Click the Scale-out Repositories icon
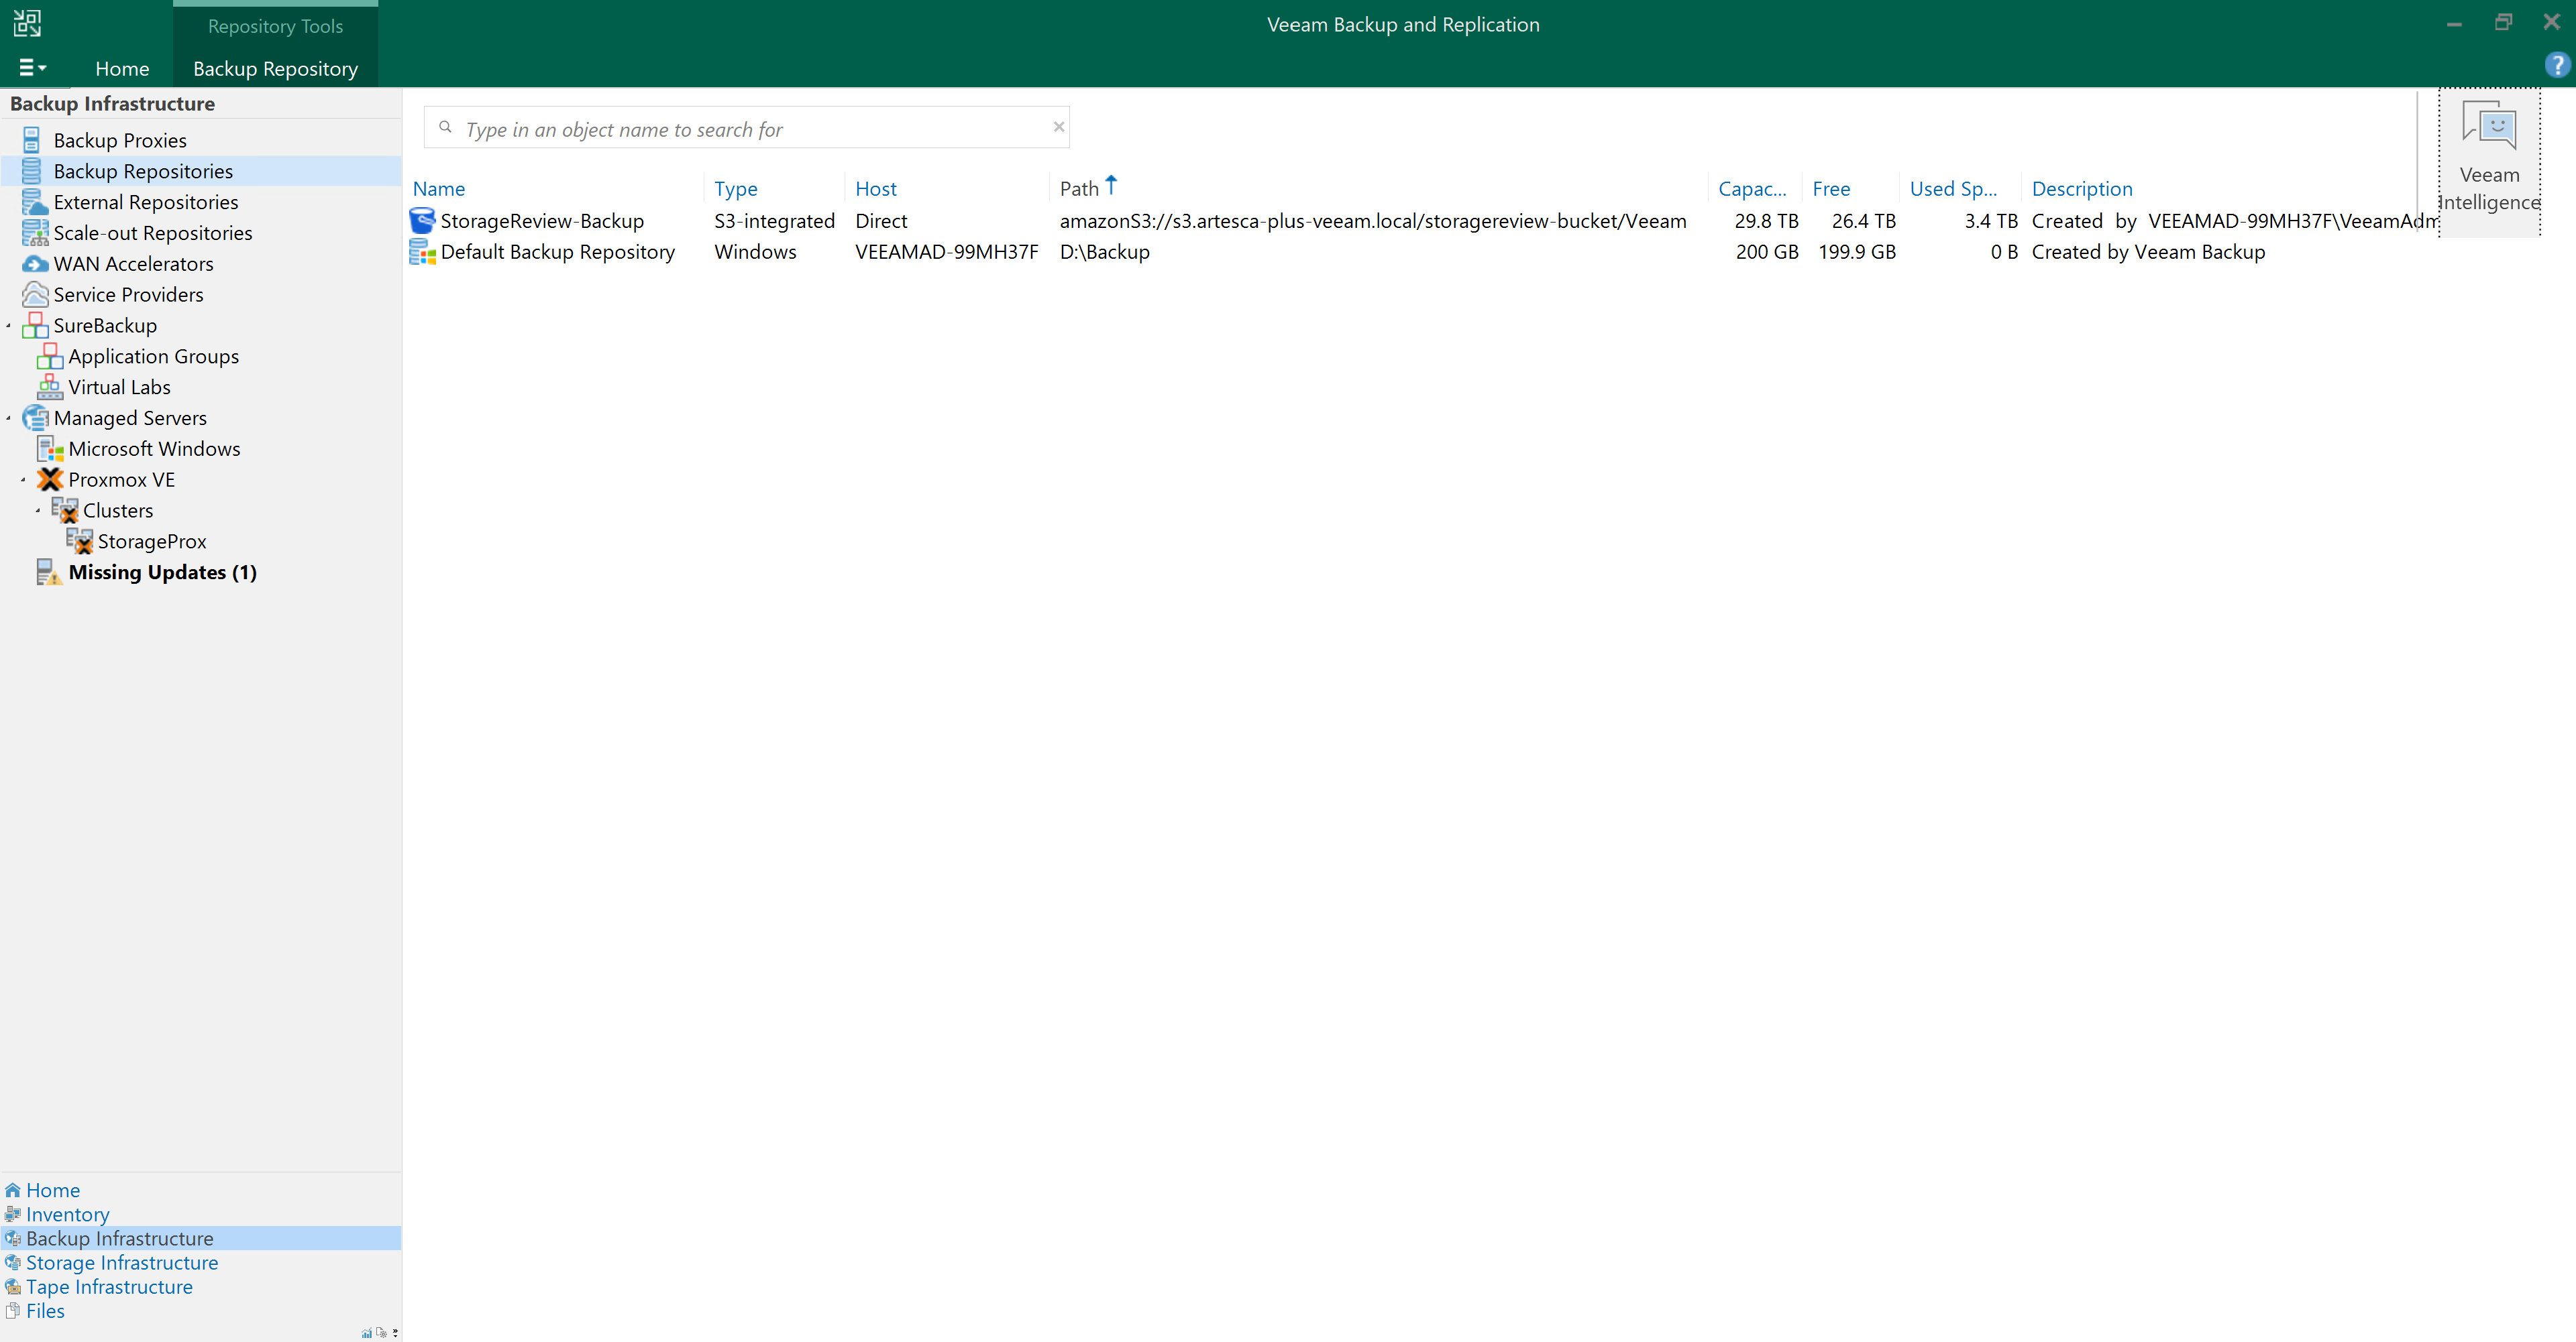Image resolution: width=2576 pixels, height=1342 pixels. click(x=35, y=233)
